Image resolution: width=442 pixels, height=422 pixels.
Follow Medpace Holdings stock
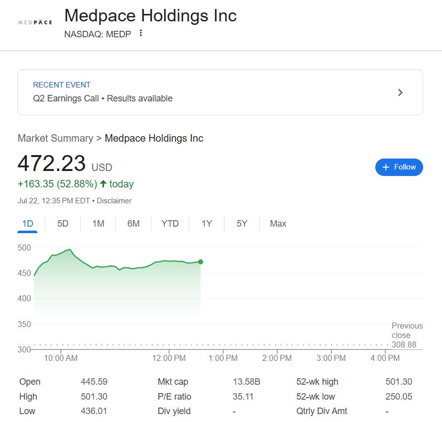(x=399, y=167)
